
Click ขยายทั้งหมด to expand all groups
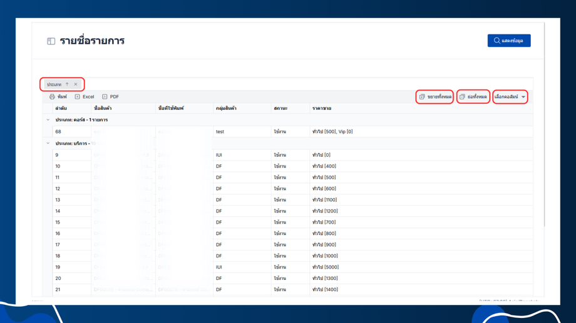tap(435, 97)
